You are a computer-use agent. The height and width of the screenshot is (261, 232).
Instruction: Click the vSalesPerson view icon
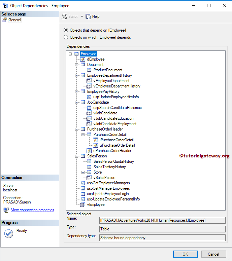click(89, 178)
